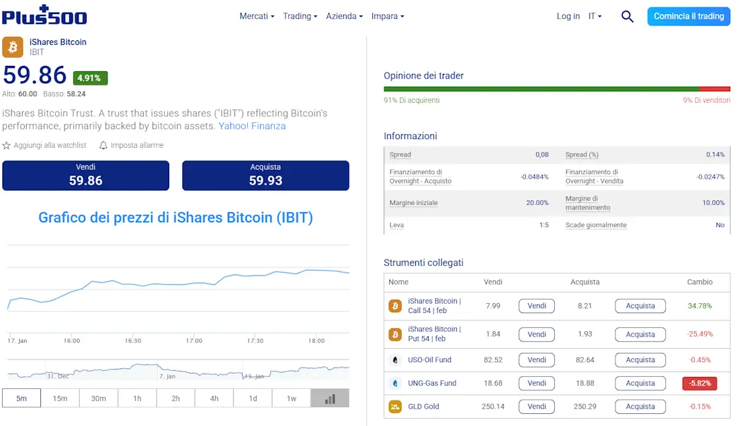Expand the Mercati menu
The image size is (739, 426).
pos(257,16)
